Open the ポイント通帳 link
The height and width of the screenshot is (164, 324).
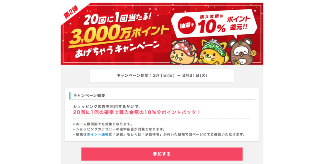click(98, 135)
